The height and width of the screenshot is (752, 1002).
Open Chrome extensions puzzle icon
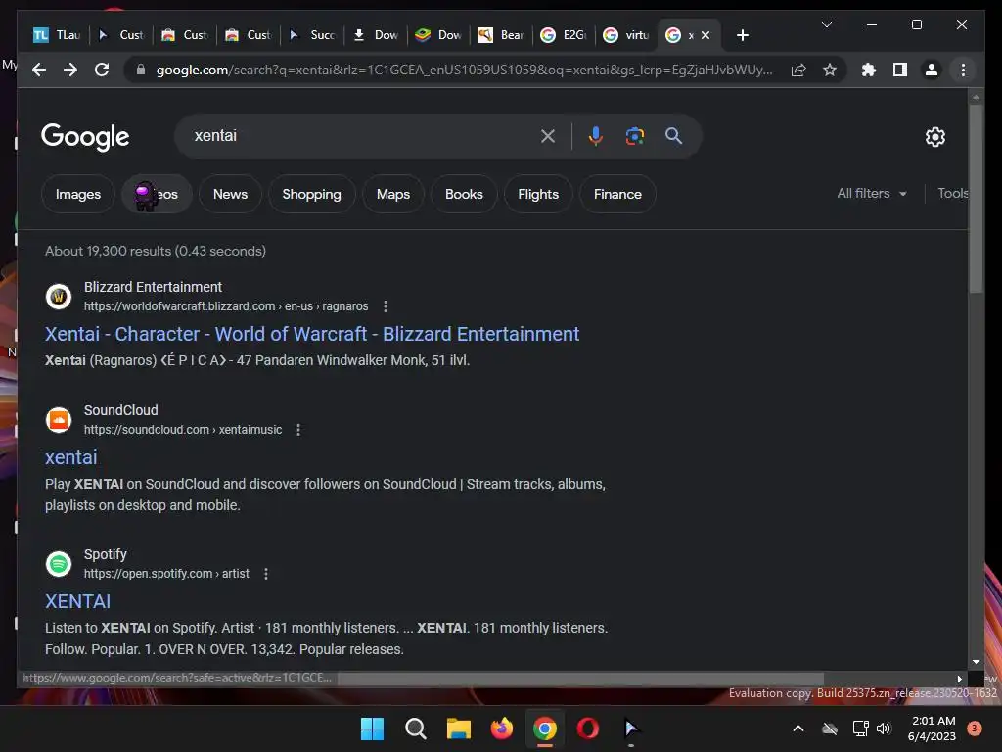pyautogui.click(x=869, y=70)
